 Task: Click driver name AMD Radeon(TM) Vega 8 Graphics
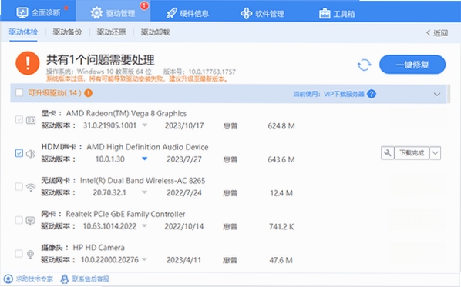coord(126,113)
